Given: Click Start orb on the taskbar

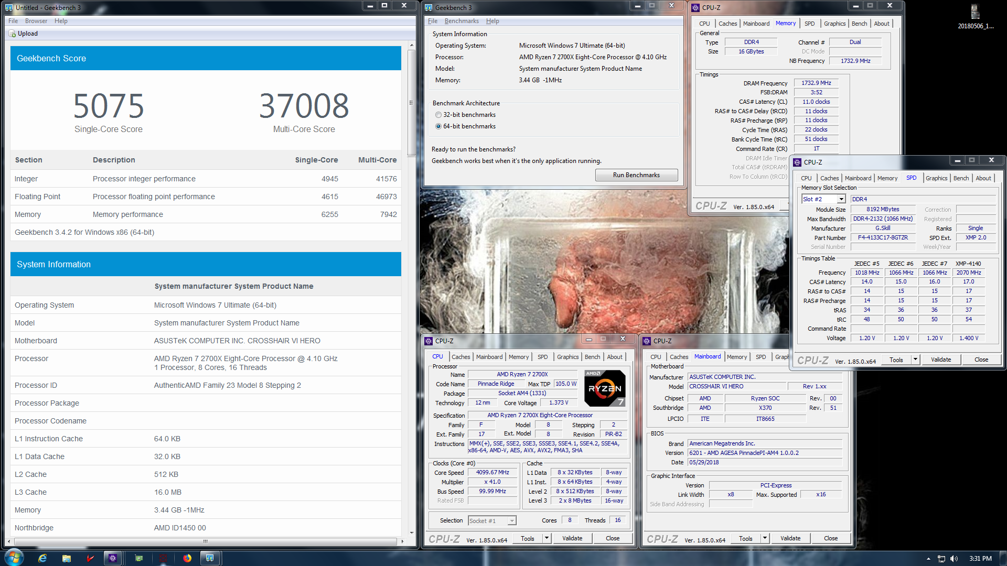Looking at the screenshot, I should pyautogui.click(x=14, y=558).
